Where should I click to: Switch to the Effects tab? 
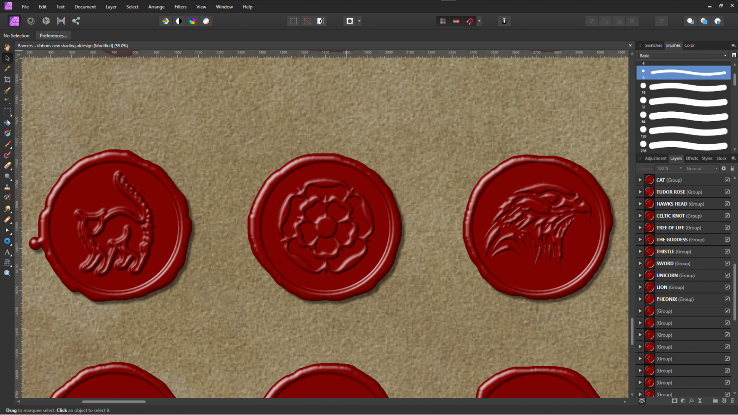coord(692,159)
